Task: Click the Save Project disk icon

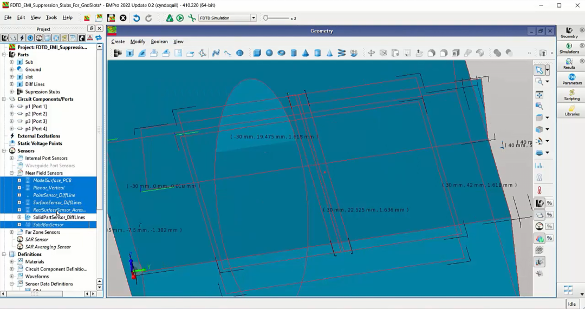Action: pos(111,18)
